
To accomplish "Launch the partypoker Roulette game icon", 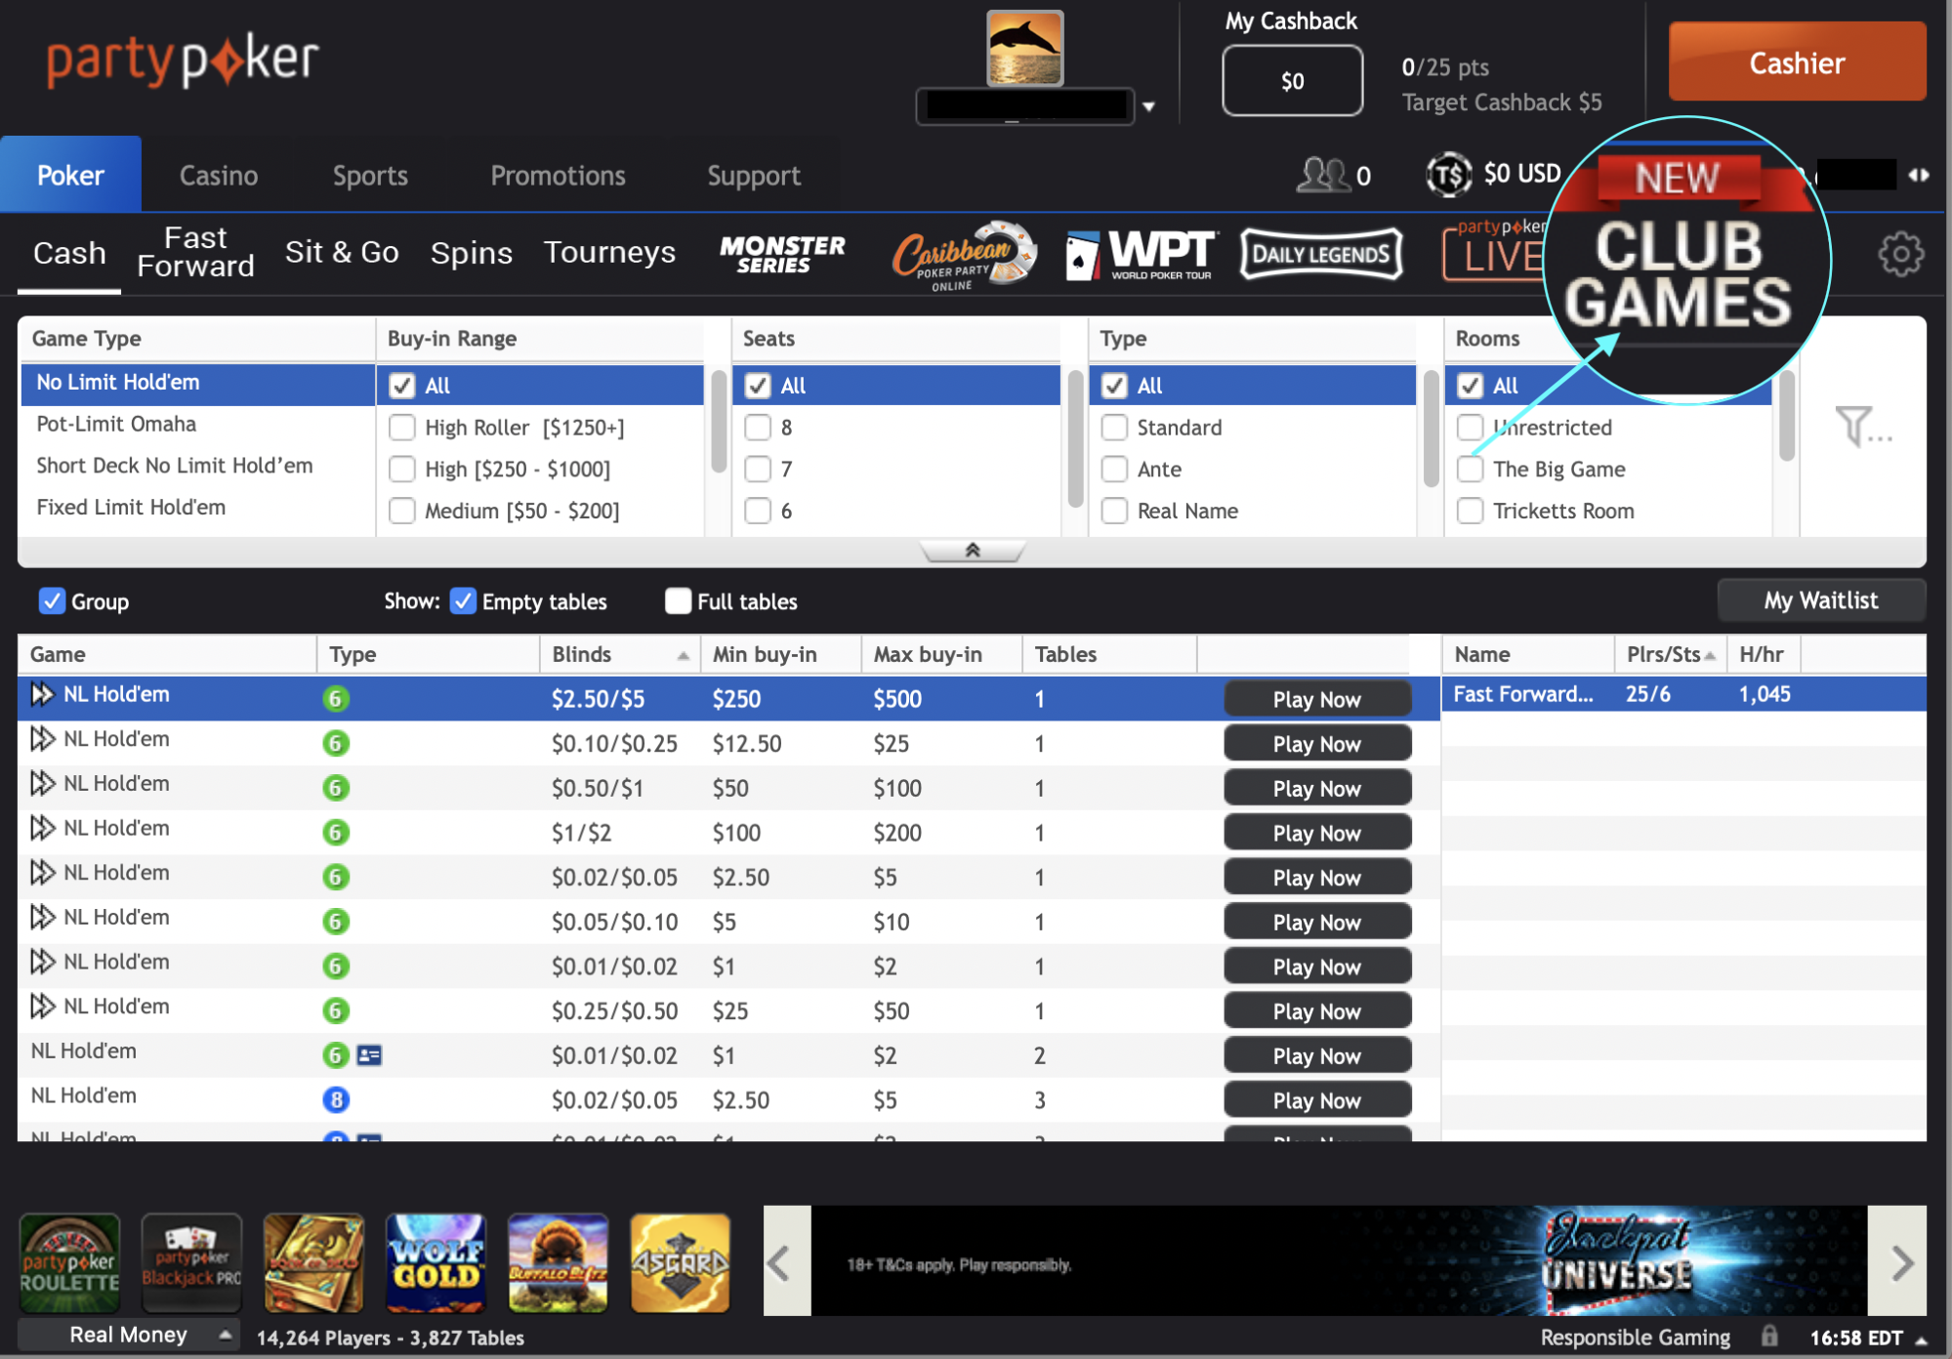I will pyautogui.click(x=69, y=1263).
